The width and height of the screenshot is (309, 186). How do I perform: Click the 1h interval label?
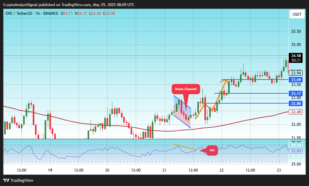(x=38, y=13)
